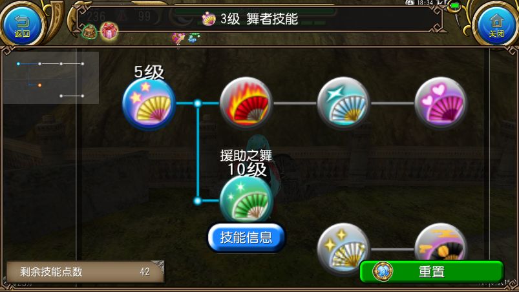
Task: Select the pink hearts fan skill
Action: (441, 103)
